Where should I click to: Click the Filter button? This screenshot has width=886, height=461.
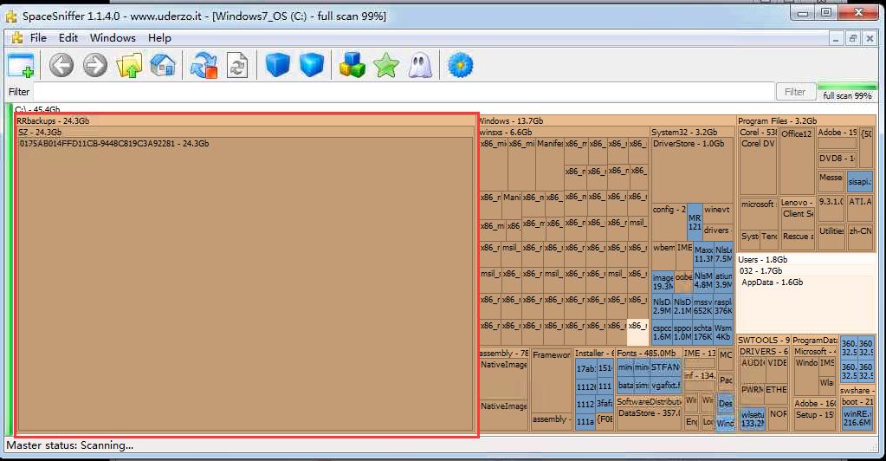click(794, 92)
